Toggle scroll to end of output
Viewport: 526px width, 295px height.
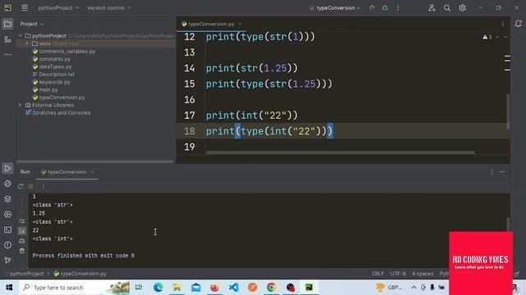pos(22,230)
